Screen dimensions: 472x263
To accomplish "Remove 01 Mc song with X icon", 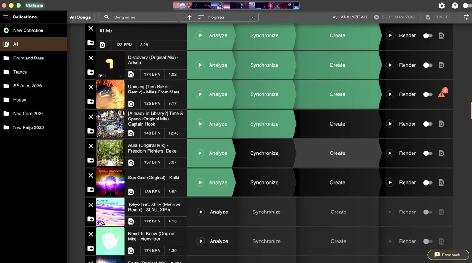I will (x=91, y=29).
